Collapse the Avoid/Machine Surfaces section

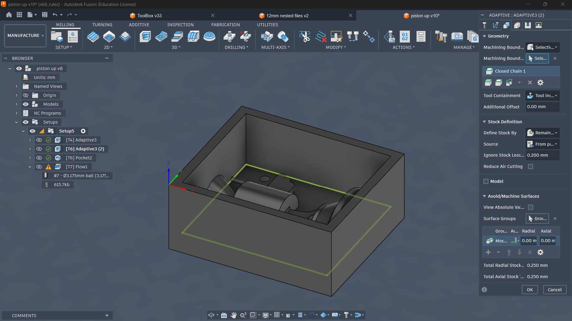(x=484, y=196)
